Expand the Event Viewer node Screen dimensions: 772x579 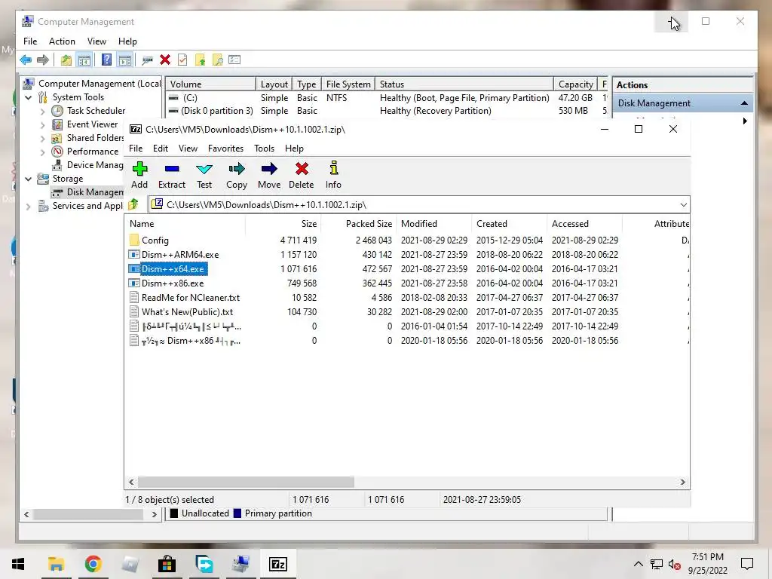pos(43,124)
